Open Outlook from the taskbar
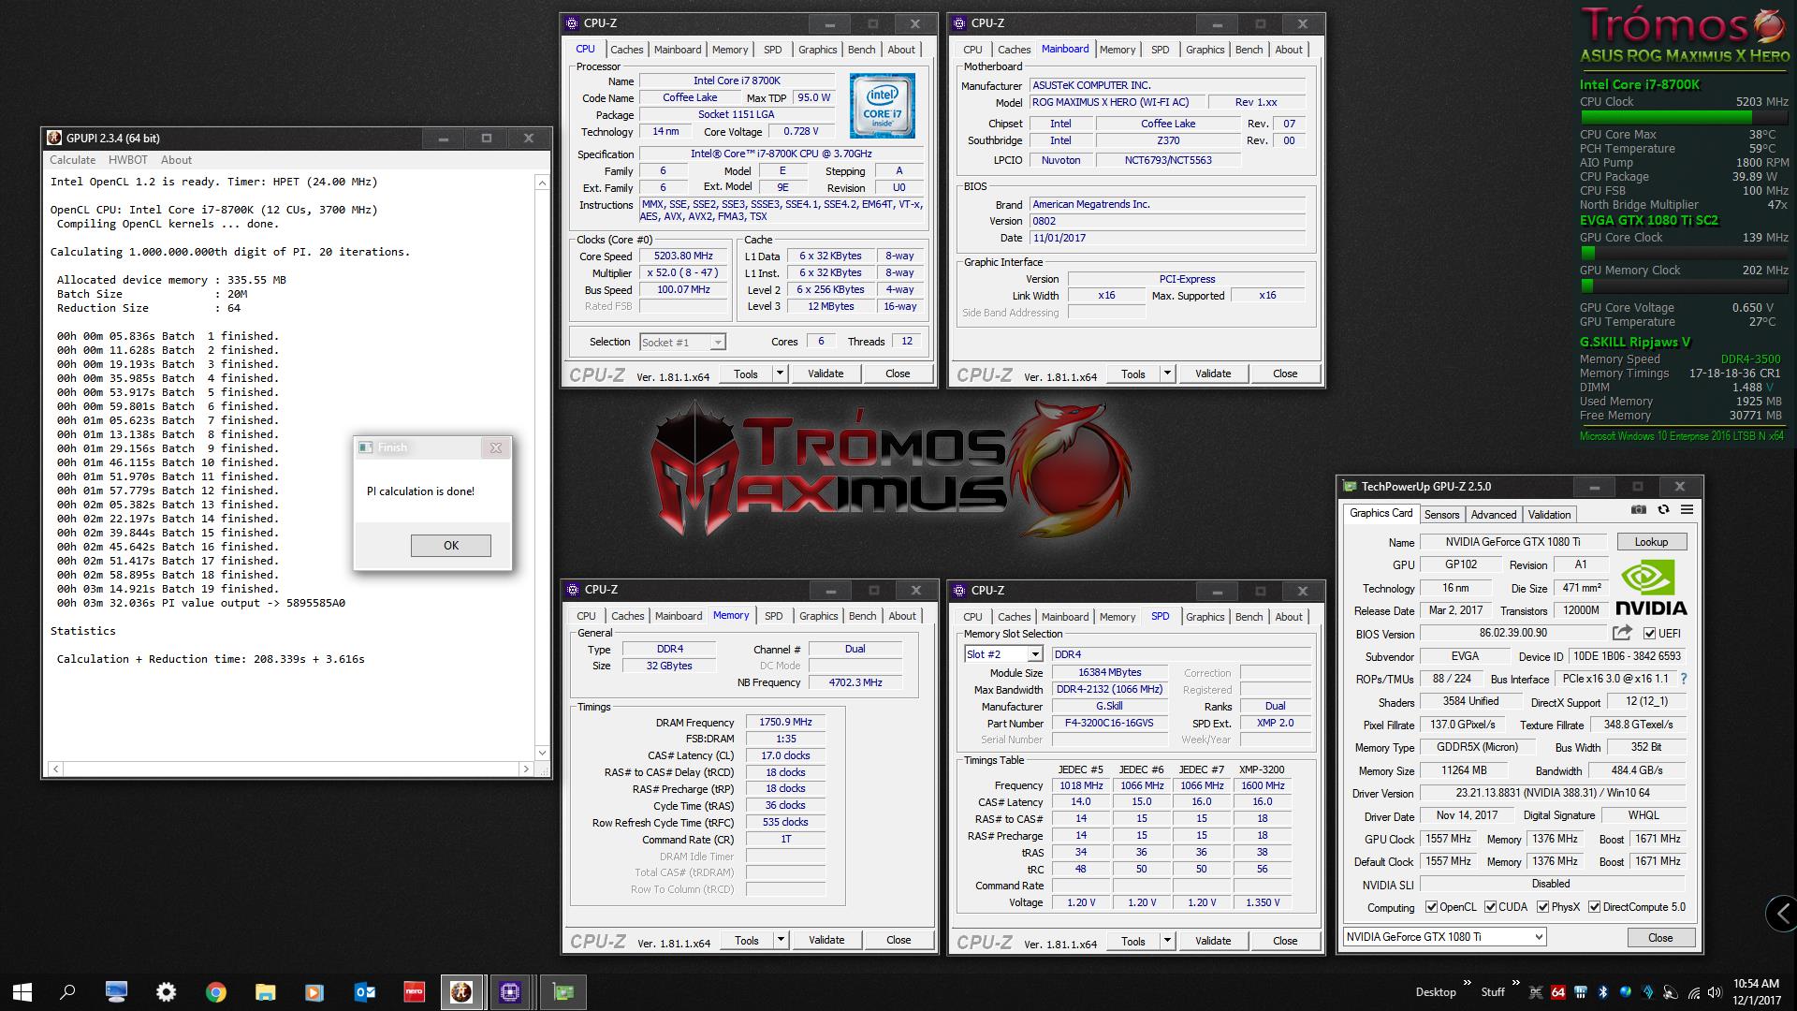Screen dimensions: 1797x1011 click(x=365, y=992)
